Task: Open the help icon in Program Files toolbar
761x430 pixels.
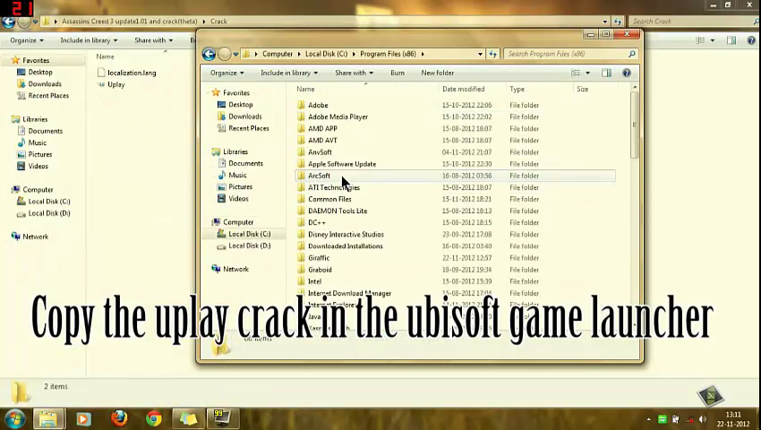Action: [x=627, y=73]
